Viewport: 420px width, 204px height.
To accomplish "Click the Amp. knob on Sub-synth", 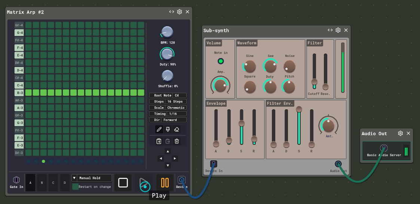I will click(x=220, y=85).
